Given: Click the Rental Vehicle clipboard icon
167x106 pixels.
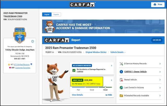Looking at the screenshot, I should click(121, 80).
